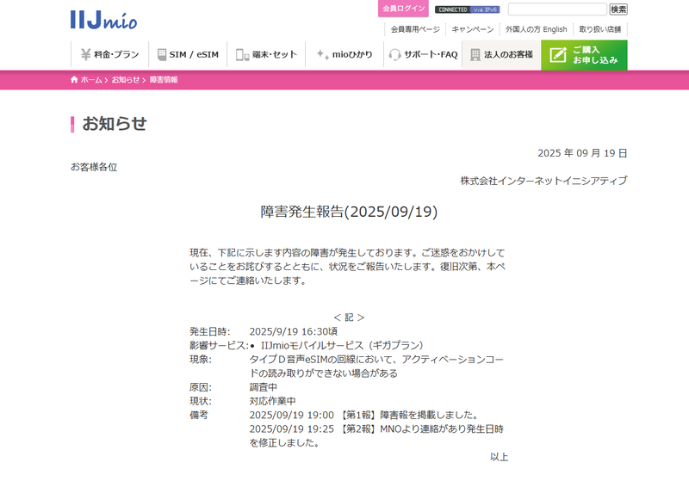Image resolution: width=689 pixels, height=481 pixels.
Task: Click the 現状 value 対応作業中
Action: tap(272, 401)
